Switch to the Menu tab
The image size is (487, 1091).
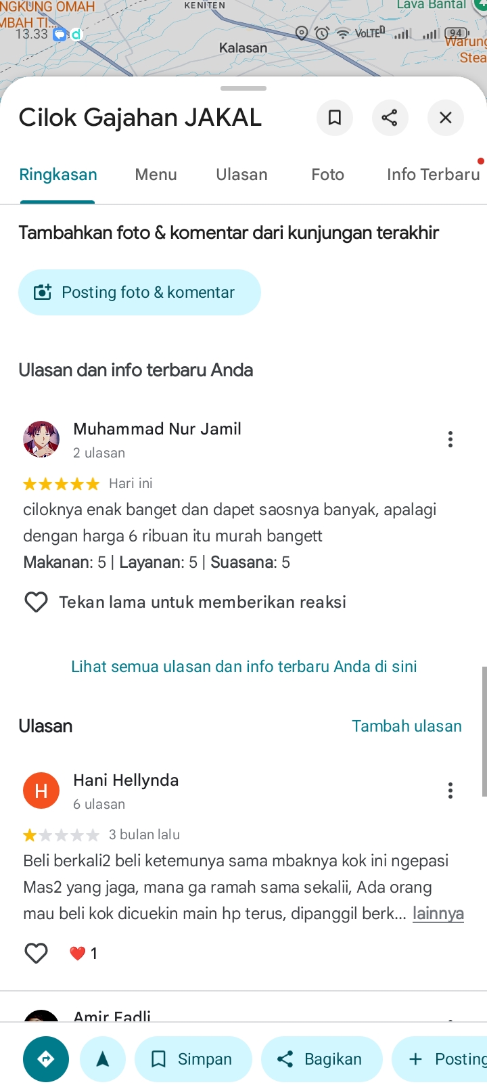pyautogui.click(x=156, y=175)
